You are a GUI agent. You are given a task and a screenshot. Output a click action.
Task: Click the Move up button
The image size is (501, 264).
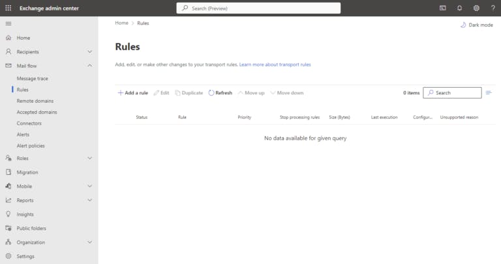(x=251, y=93)
